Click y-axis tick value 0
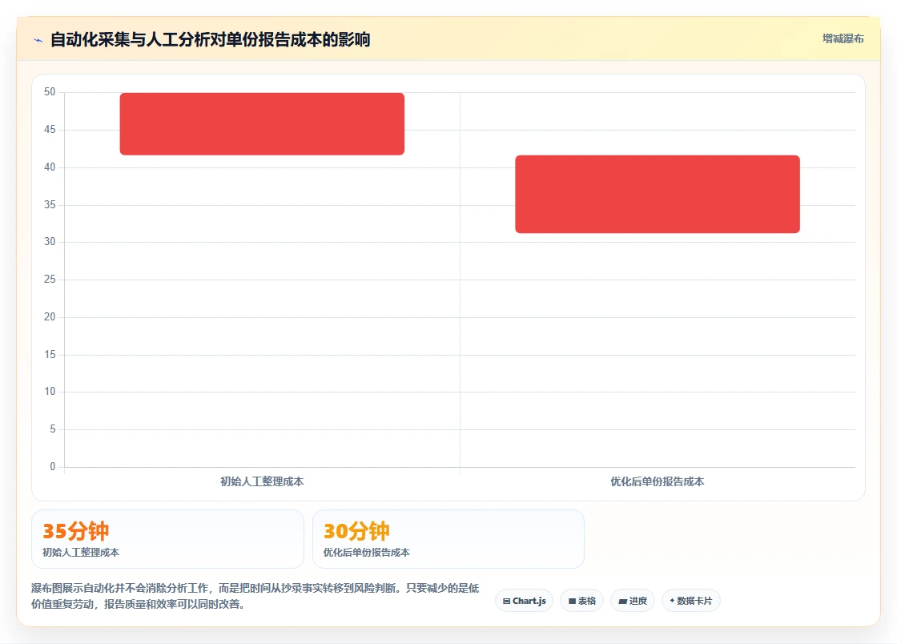Image resolution: width=897 pixels, height=644 pixels. point(53,467)
